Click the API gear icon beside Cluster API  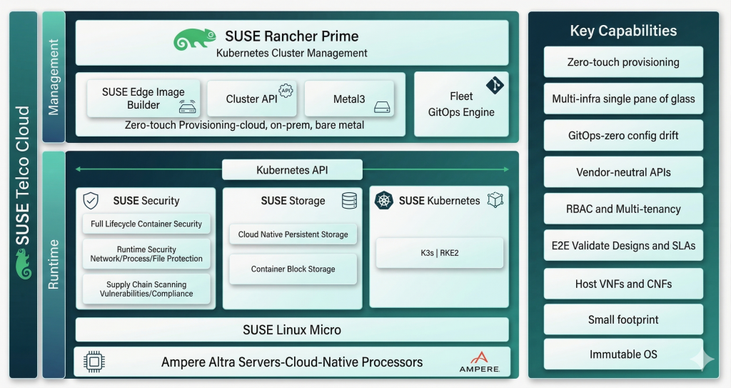pos(286,90)
